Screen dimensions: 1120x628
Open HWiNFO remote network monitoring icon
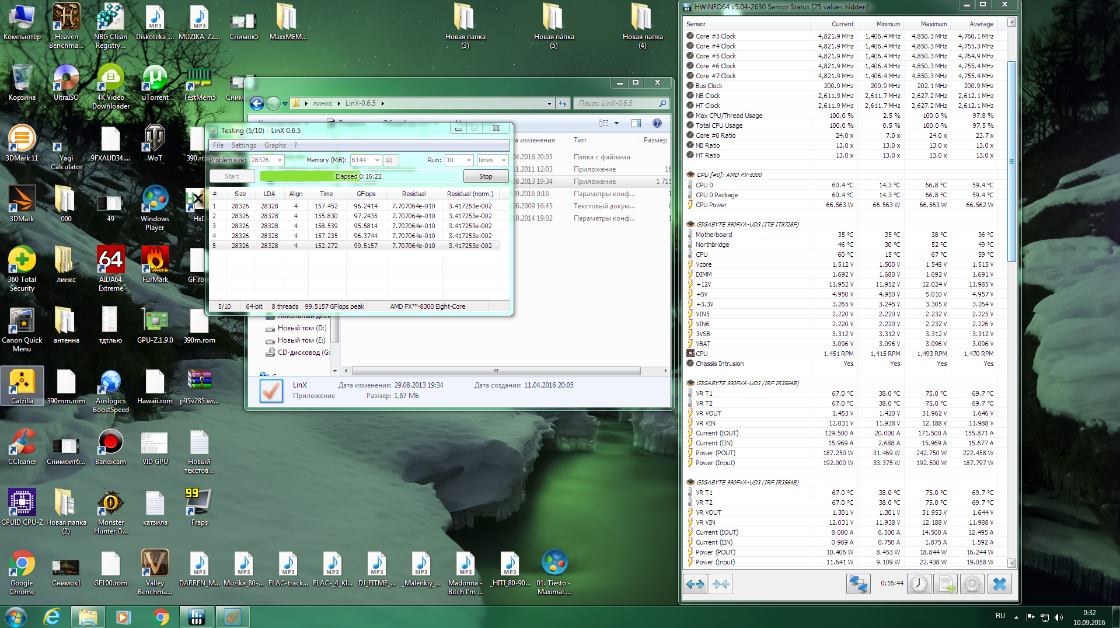coord(859,584)
